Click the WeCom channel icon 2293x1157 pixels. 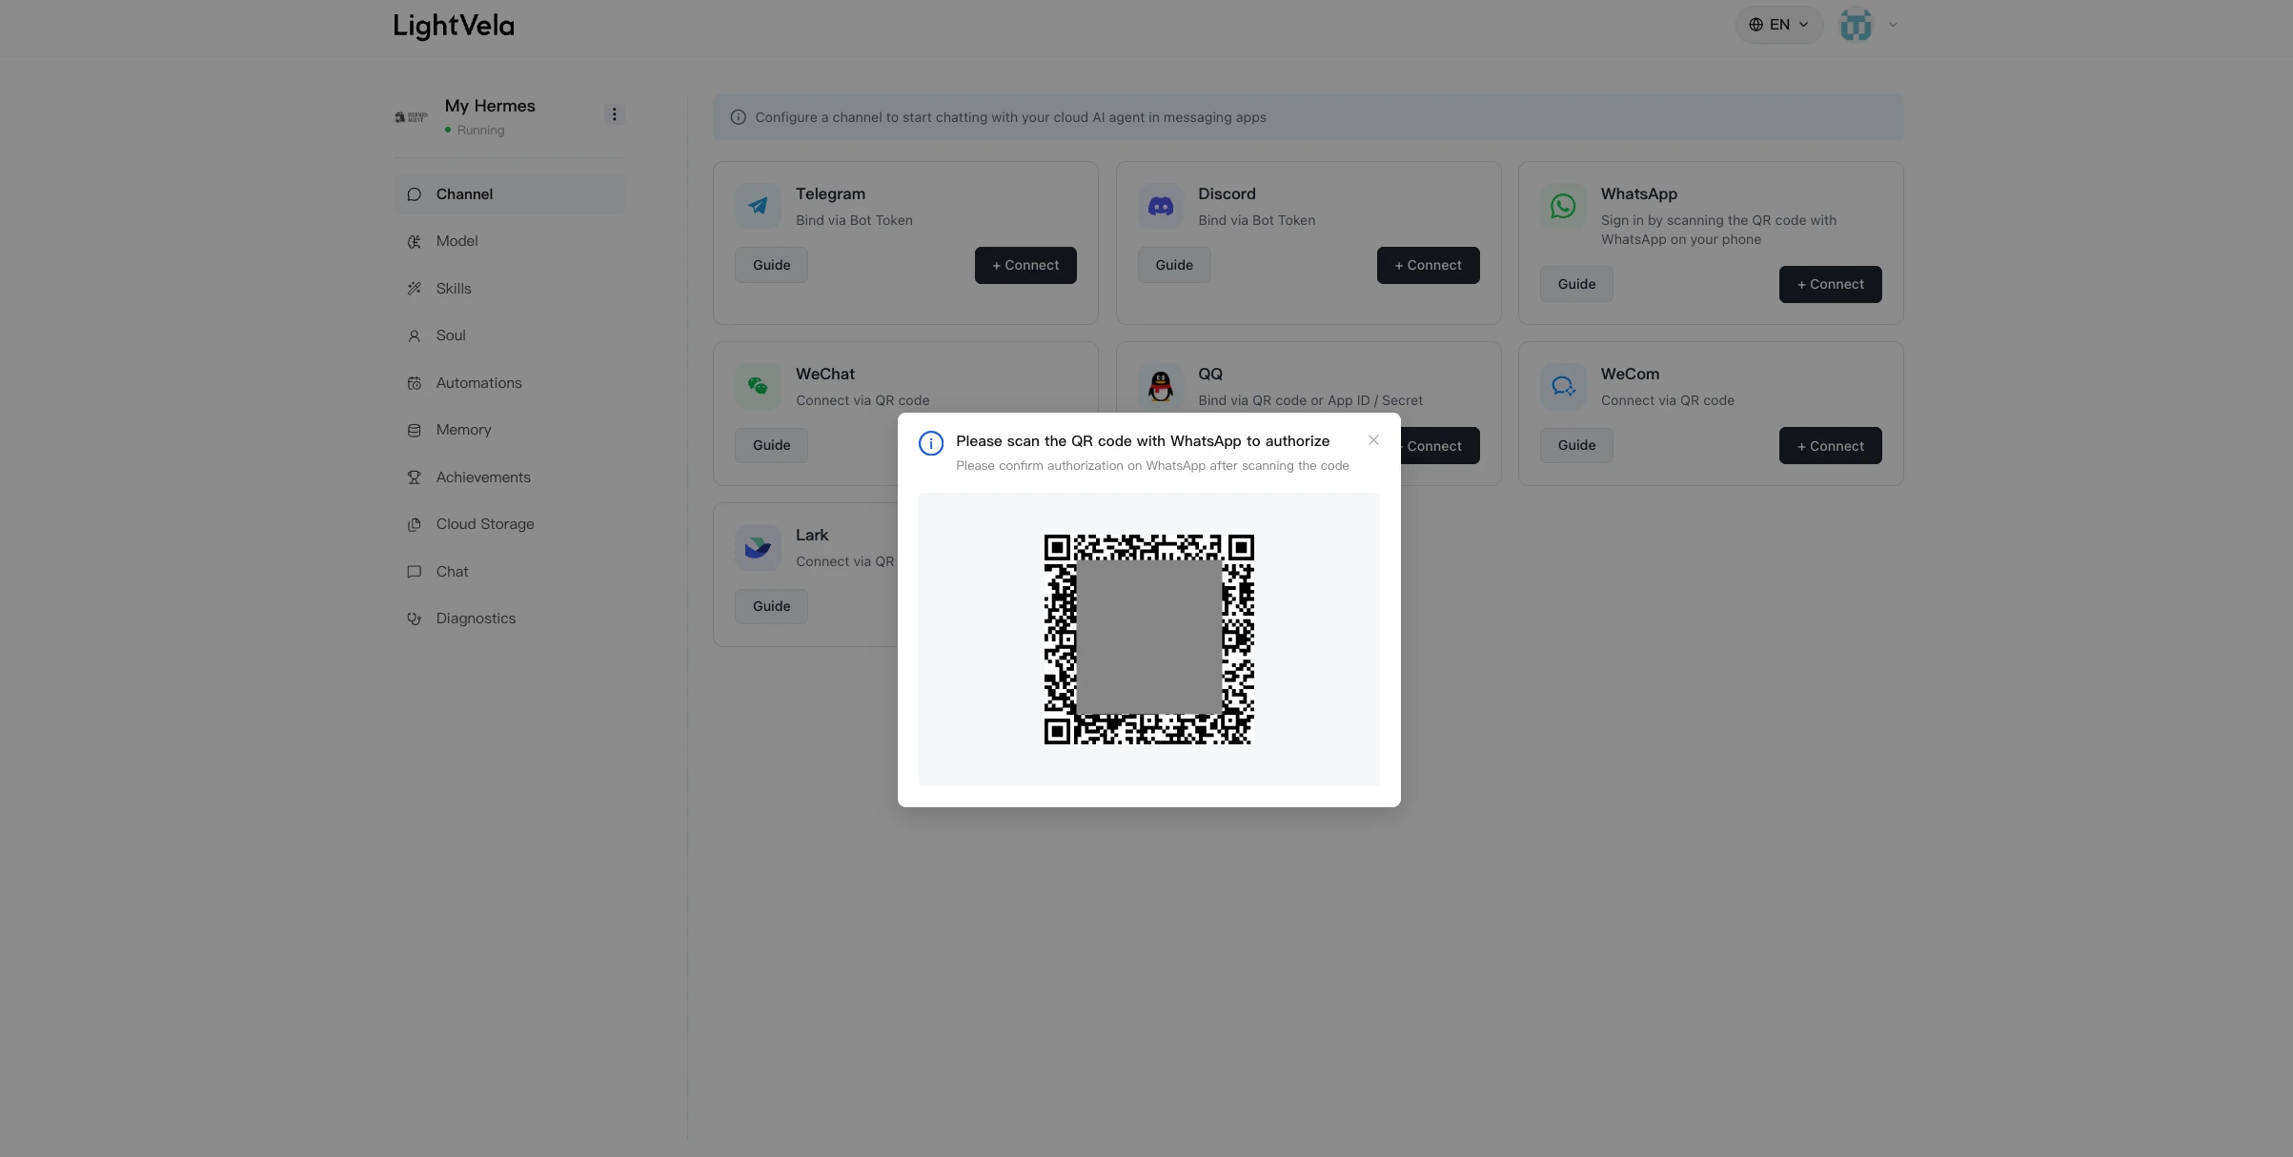[1563, 386]
